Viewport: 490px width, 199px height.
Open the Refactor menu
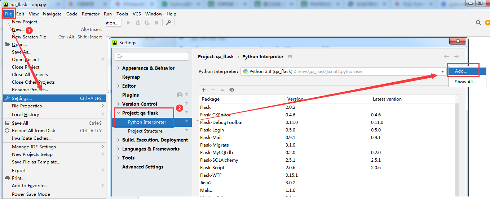(x=91, y=14)
